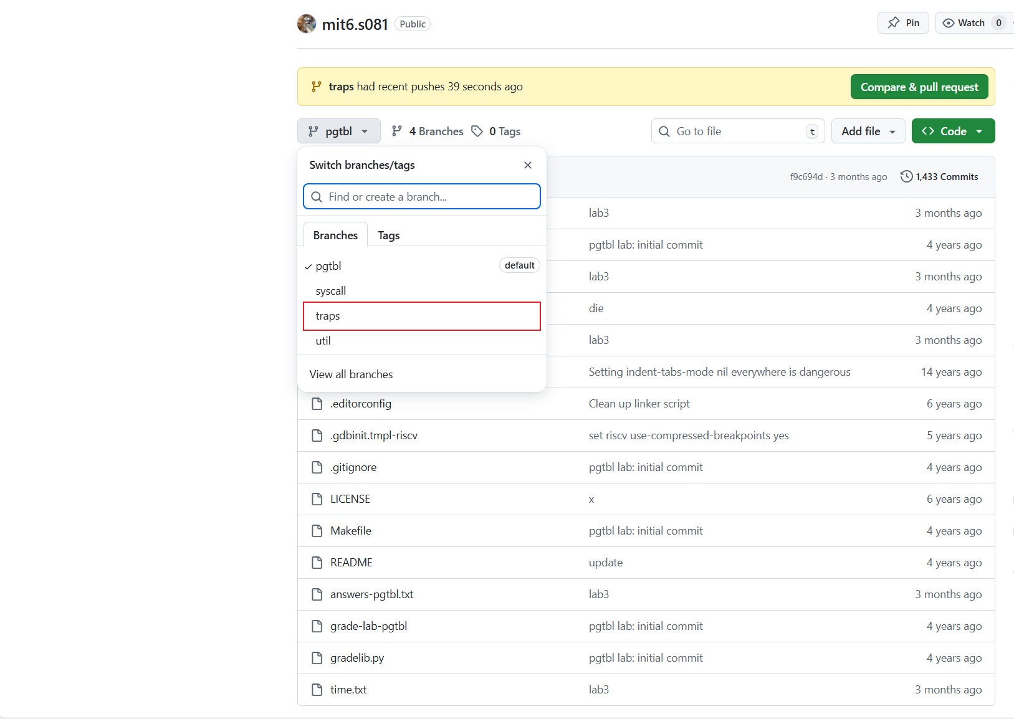
Task: Click the mit6.s081 repository name
Action: tap(355, 24)
